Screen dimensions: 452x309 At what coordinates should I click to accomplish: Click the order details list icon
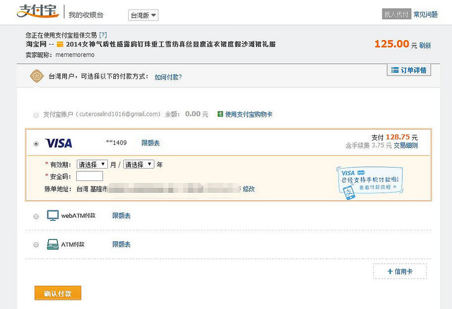point(395,70)
